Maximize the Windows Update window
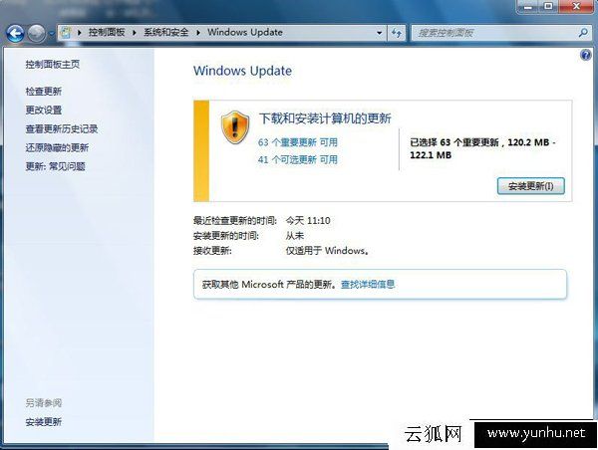The height and width of the screenshot is (450, 598). point(548,7)
